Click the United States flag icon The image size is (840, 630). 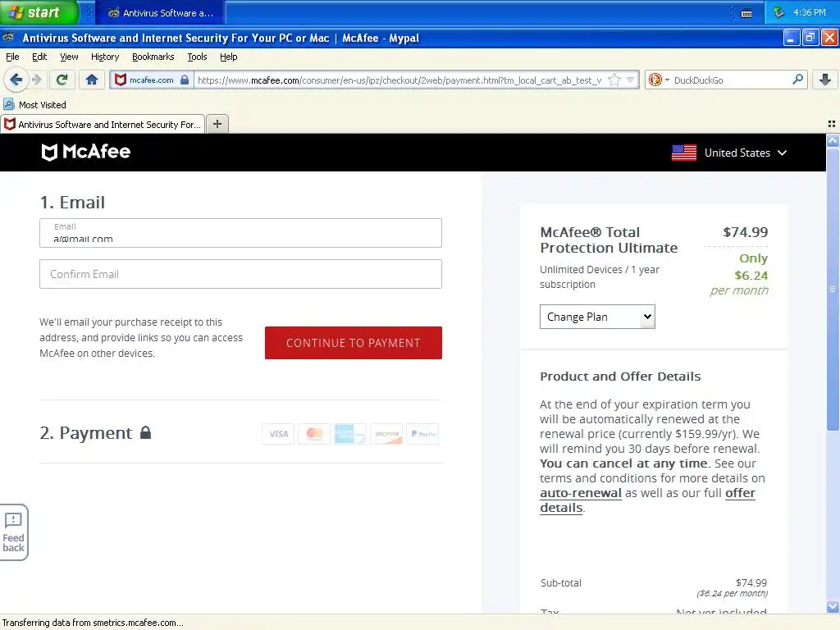(684, 153)
